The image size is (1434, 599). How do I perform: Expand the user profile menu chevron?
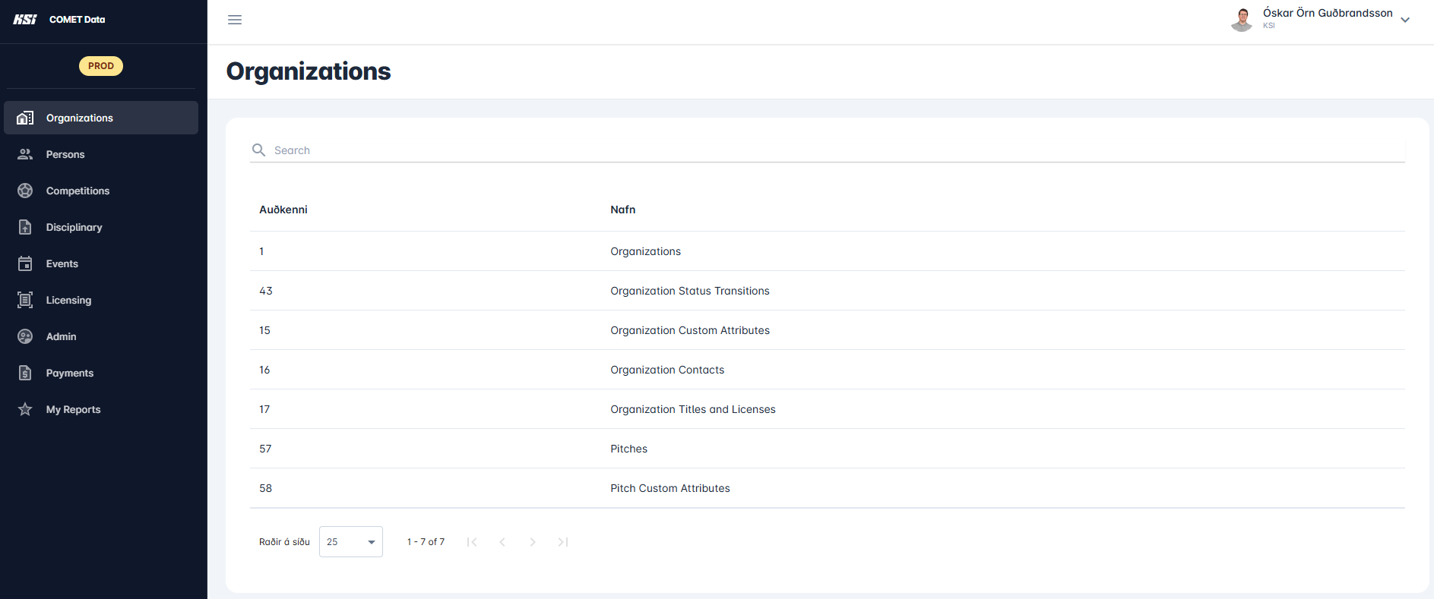(x=1405, y=20)
